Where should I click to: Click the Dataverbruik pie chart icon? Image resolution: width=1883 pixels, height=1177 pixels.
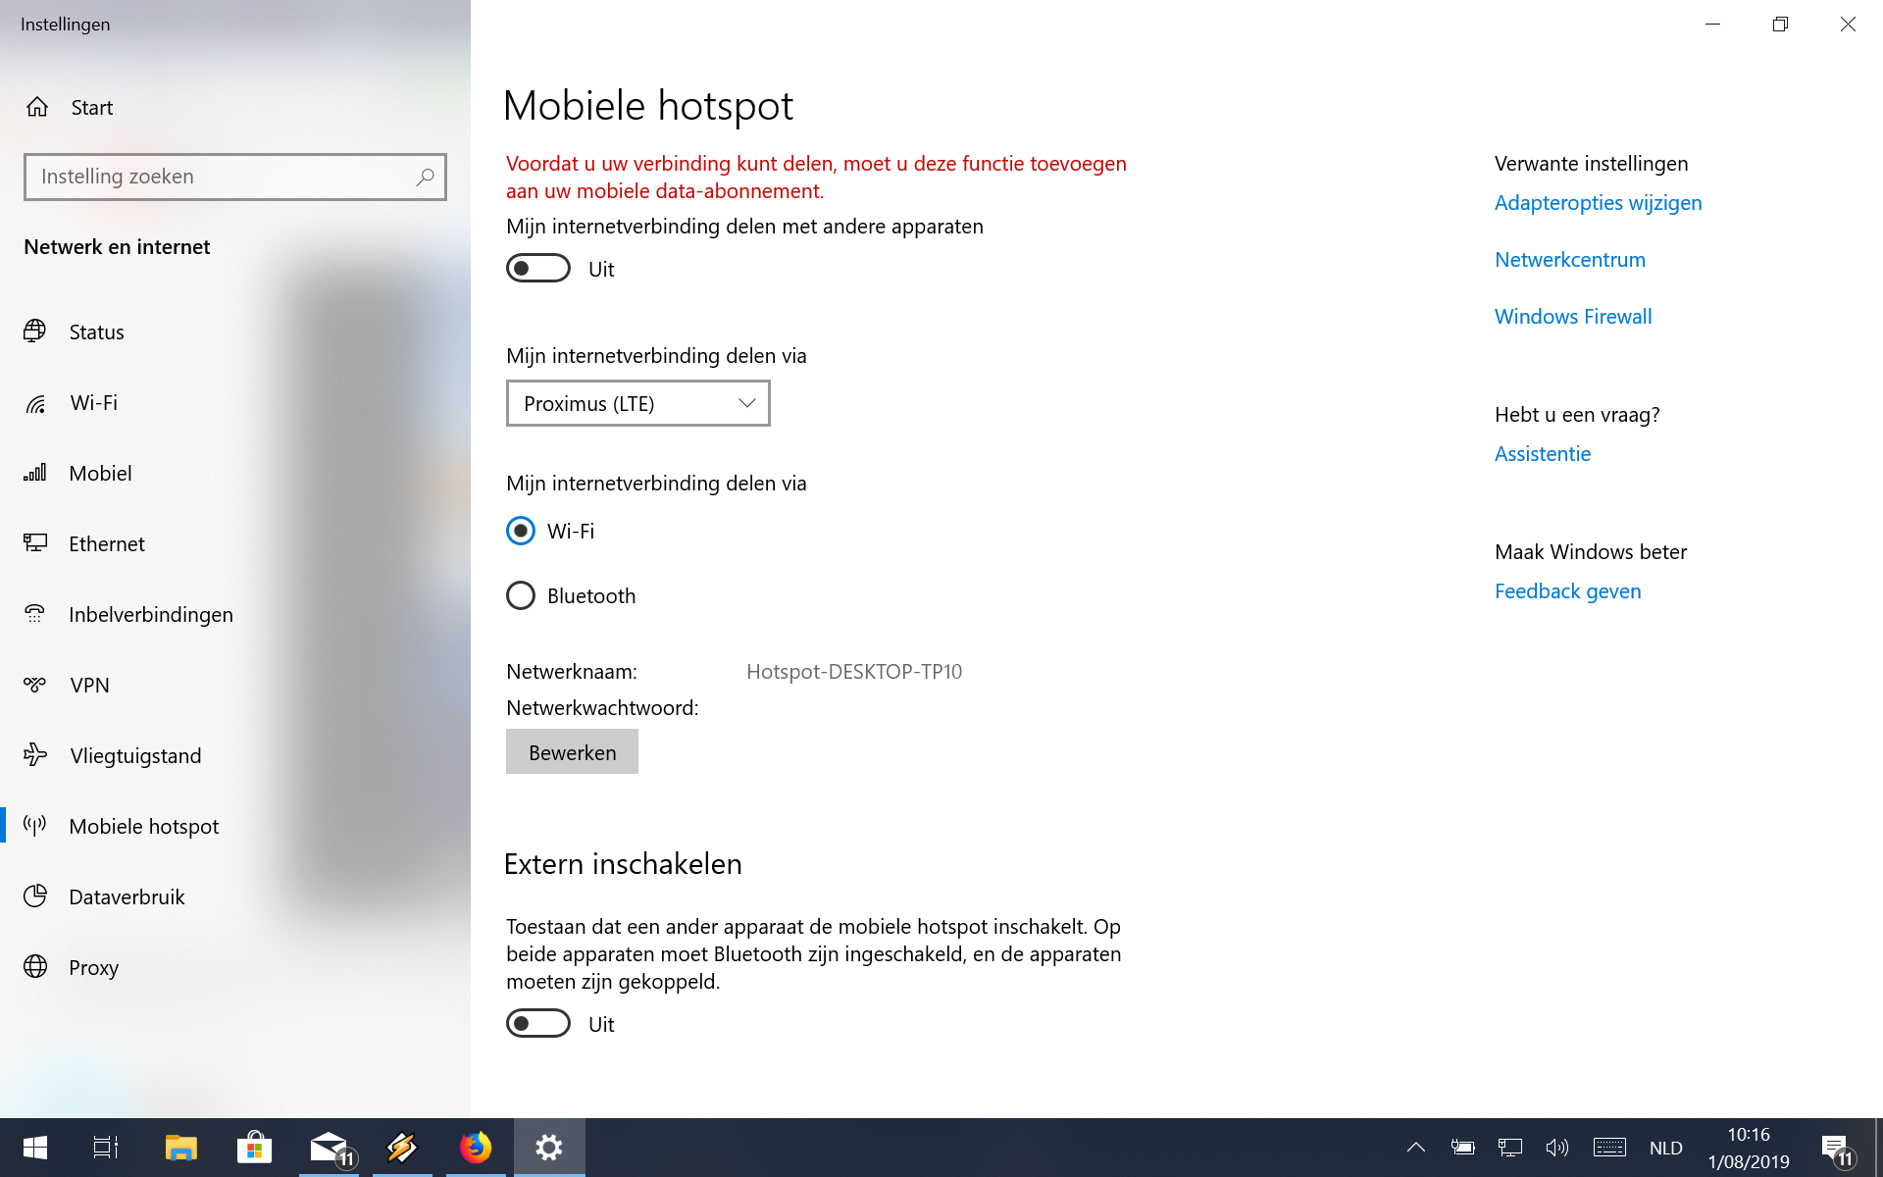[35, 896]
